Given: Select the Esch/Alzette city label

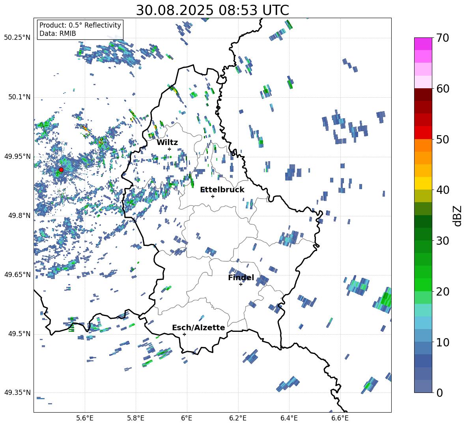Looking at the screenshot, I should pyautogui.click(x=198, y=328).
